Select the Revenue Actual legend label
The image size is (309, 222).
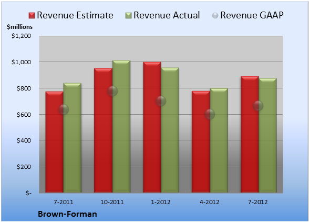coord(167,15)
